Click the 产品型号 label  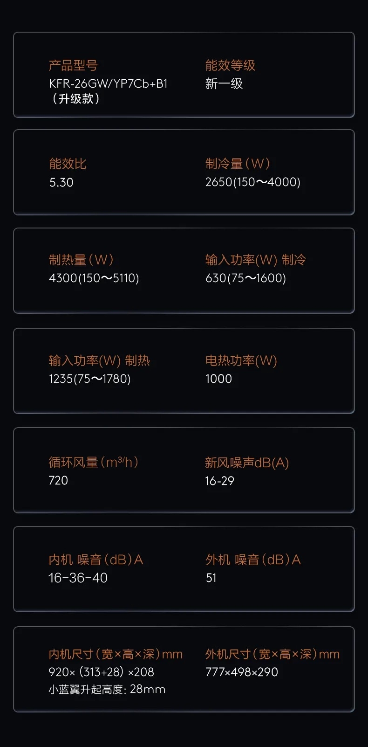73,66
